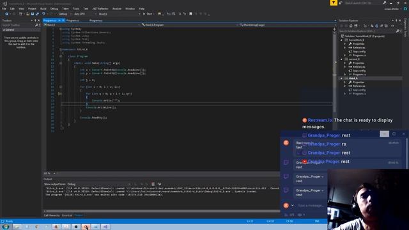This screenshot has height=230, width=409.
Task: Click the bookmark icon in the toolbar
Action: click(190, 14)
